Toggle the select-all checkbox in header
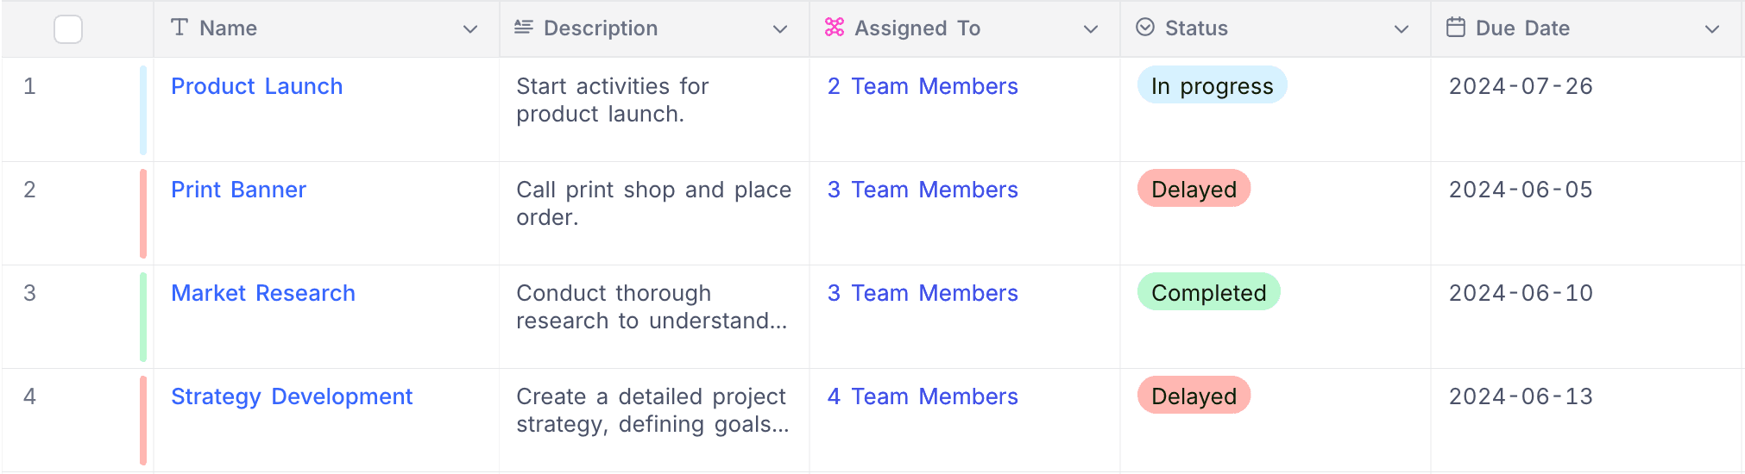This screenshot has height=474, width=1745. tap(68, 29)
